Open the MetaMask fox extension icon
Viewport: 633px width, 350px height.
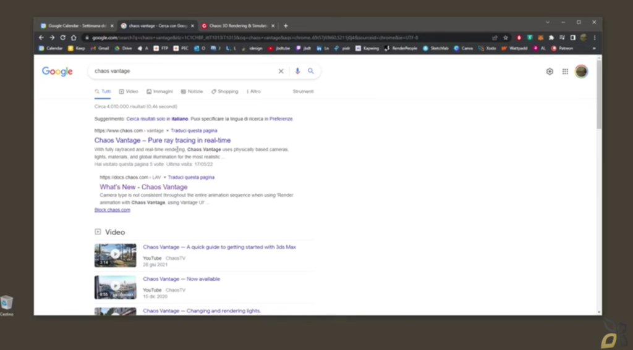click(x=540, y=38)
